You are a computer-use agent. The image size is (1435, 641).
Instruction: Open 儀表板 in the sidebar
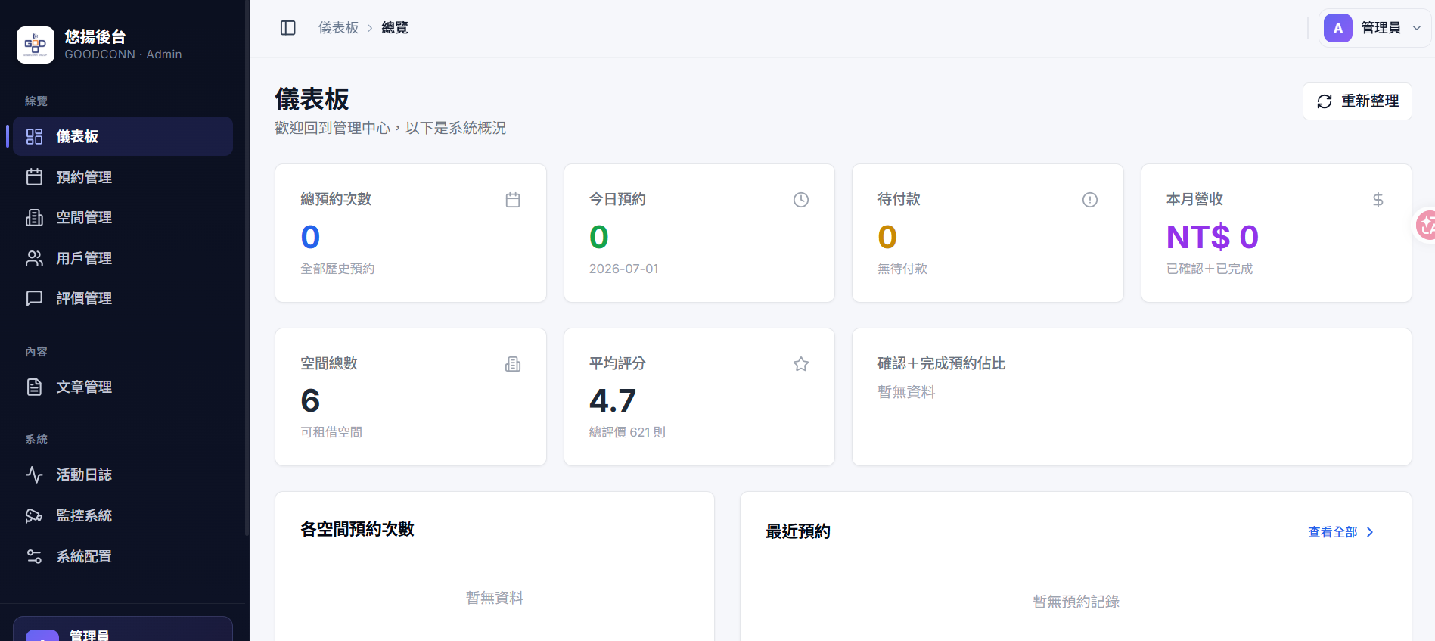click(x=123, y=136)
